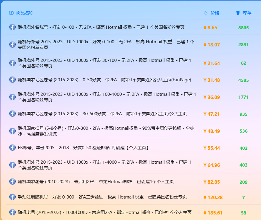Click Facebook icon for ¥ 21.64 product

point(12,63)
